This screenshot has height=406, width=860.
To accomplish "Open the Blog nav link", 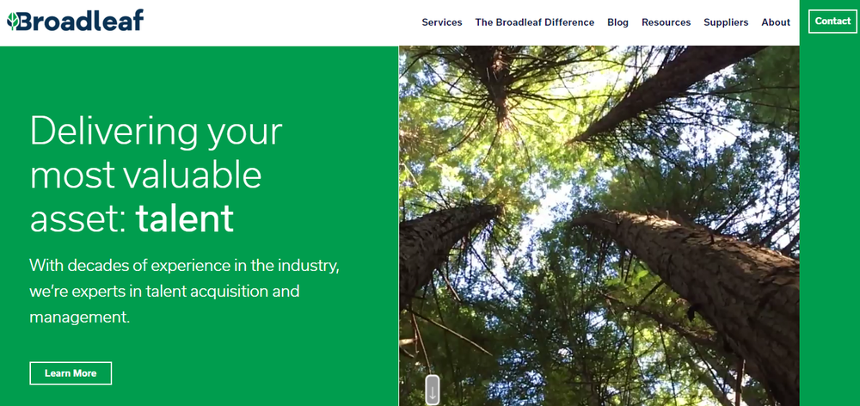I will tap(617, 22).
